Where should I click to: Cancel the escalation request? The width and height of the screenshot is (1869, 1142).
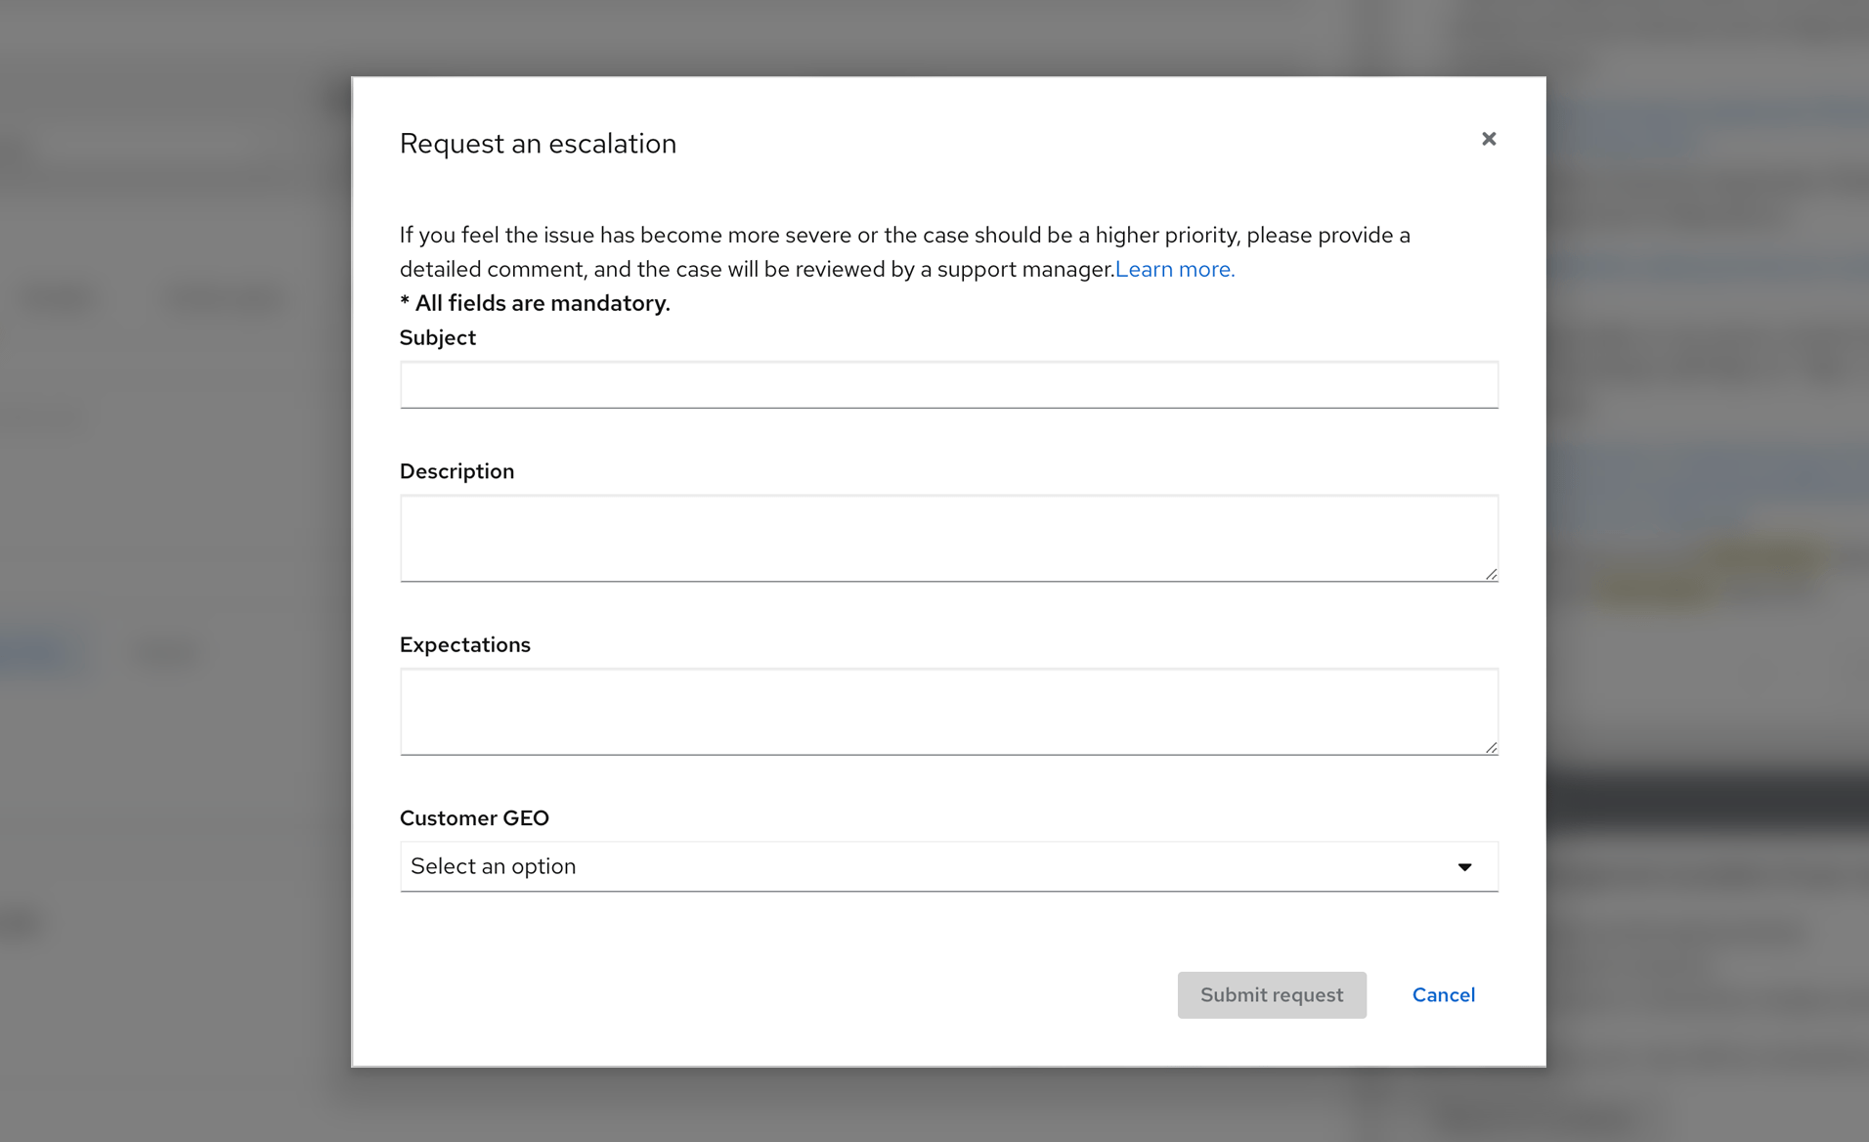(x=1443, y=994)
